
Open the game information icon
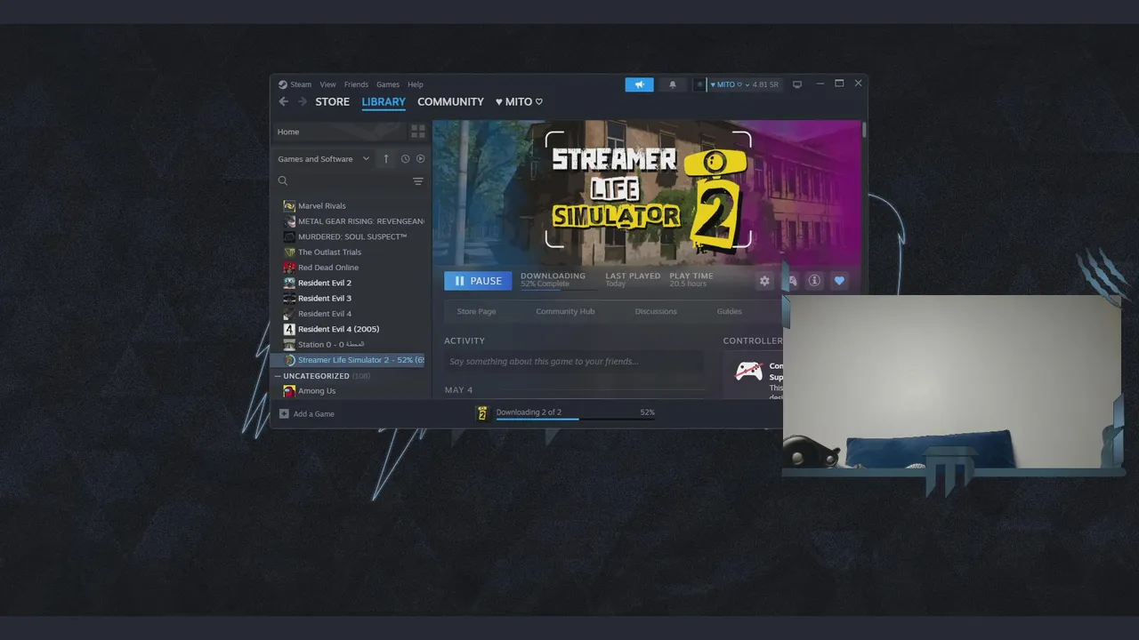(x=814, y=281)
